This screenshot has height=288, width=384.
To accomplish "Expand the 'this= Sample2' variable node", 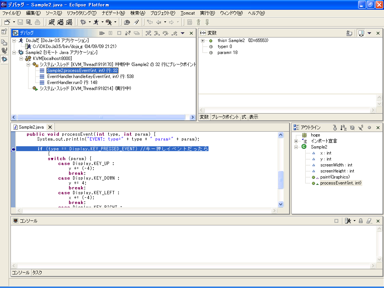I will [x=202, y=40].
